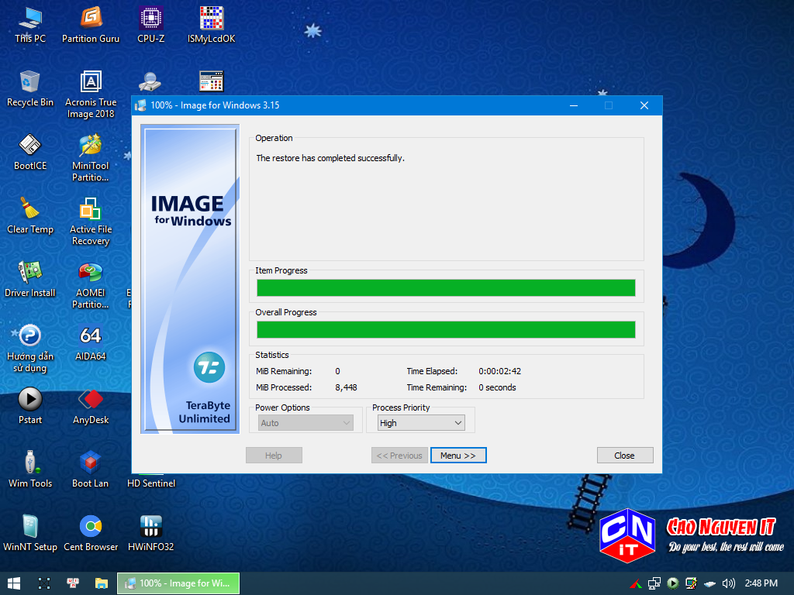The image size is (794, 595).
Task: Minimize the Image for Windows window
Action: [x=574, y=105]
